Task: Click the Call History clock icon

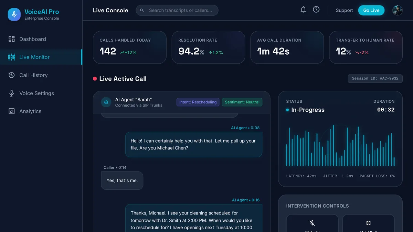Action: (12, 75)
